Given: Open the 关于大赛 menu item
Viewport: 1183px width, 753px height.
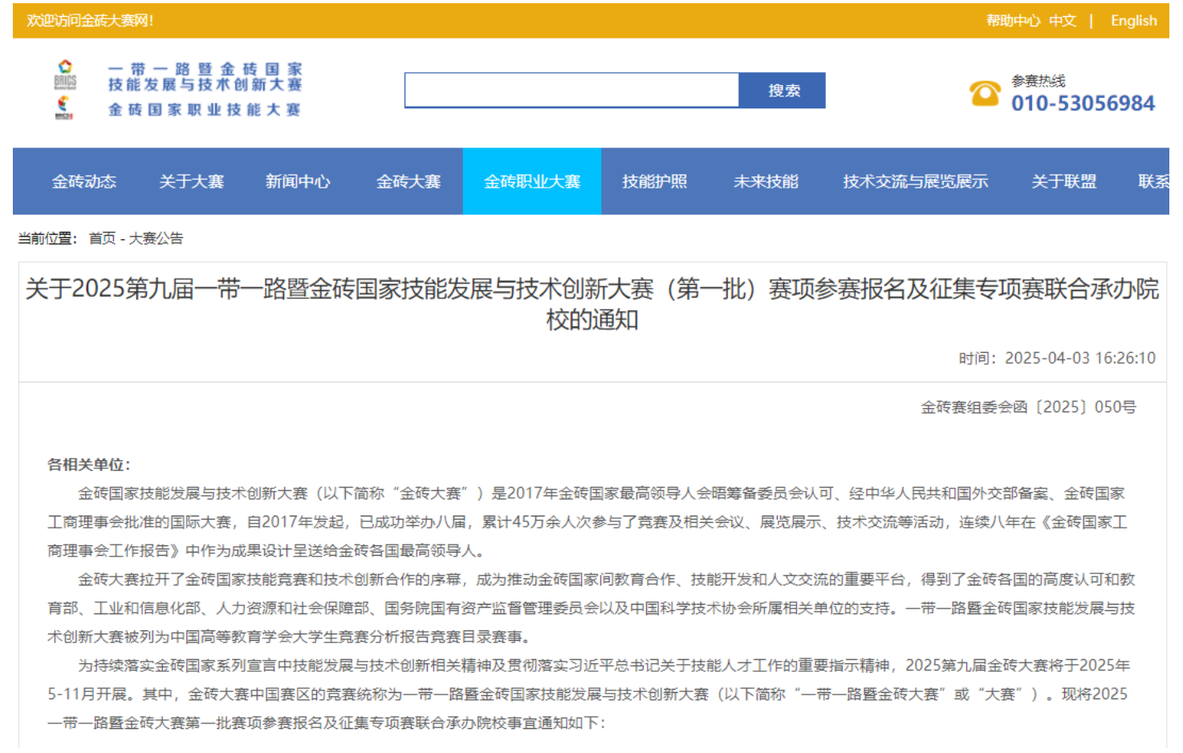Looking at the screenshot, I should [191, 182].
